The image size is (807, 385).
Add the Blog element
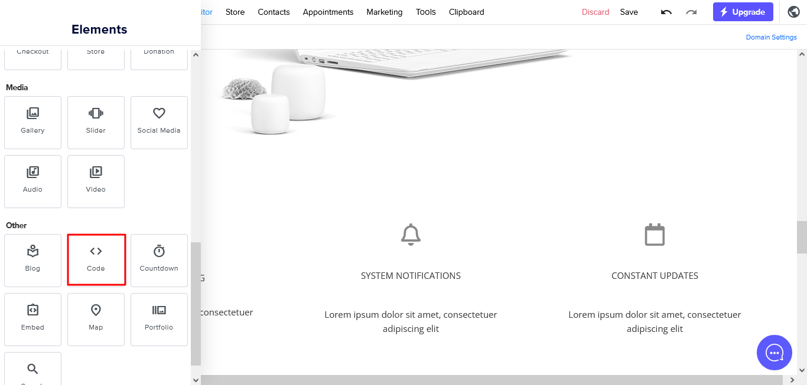tap(32, 261)
